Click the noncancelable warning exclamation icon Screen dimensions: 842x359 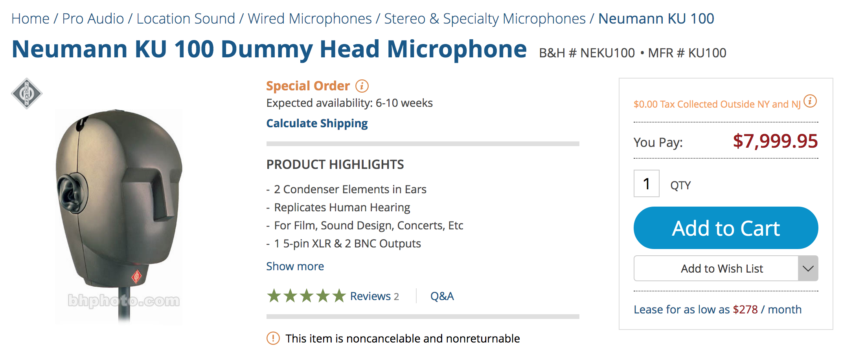click(273, 338)
